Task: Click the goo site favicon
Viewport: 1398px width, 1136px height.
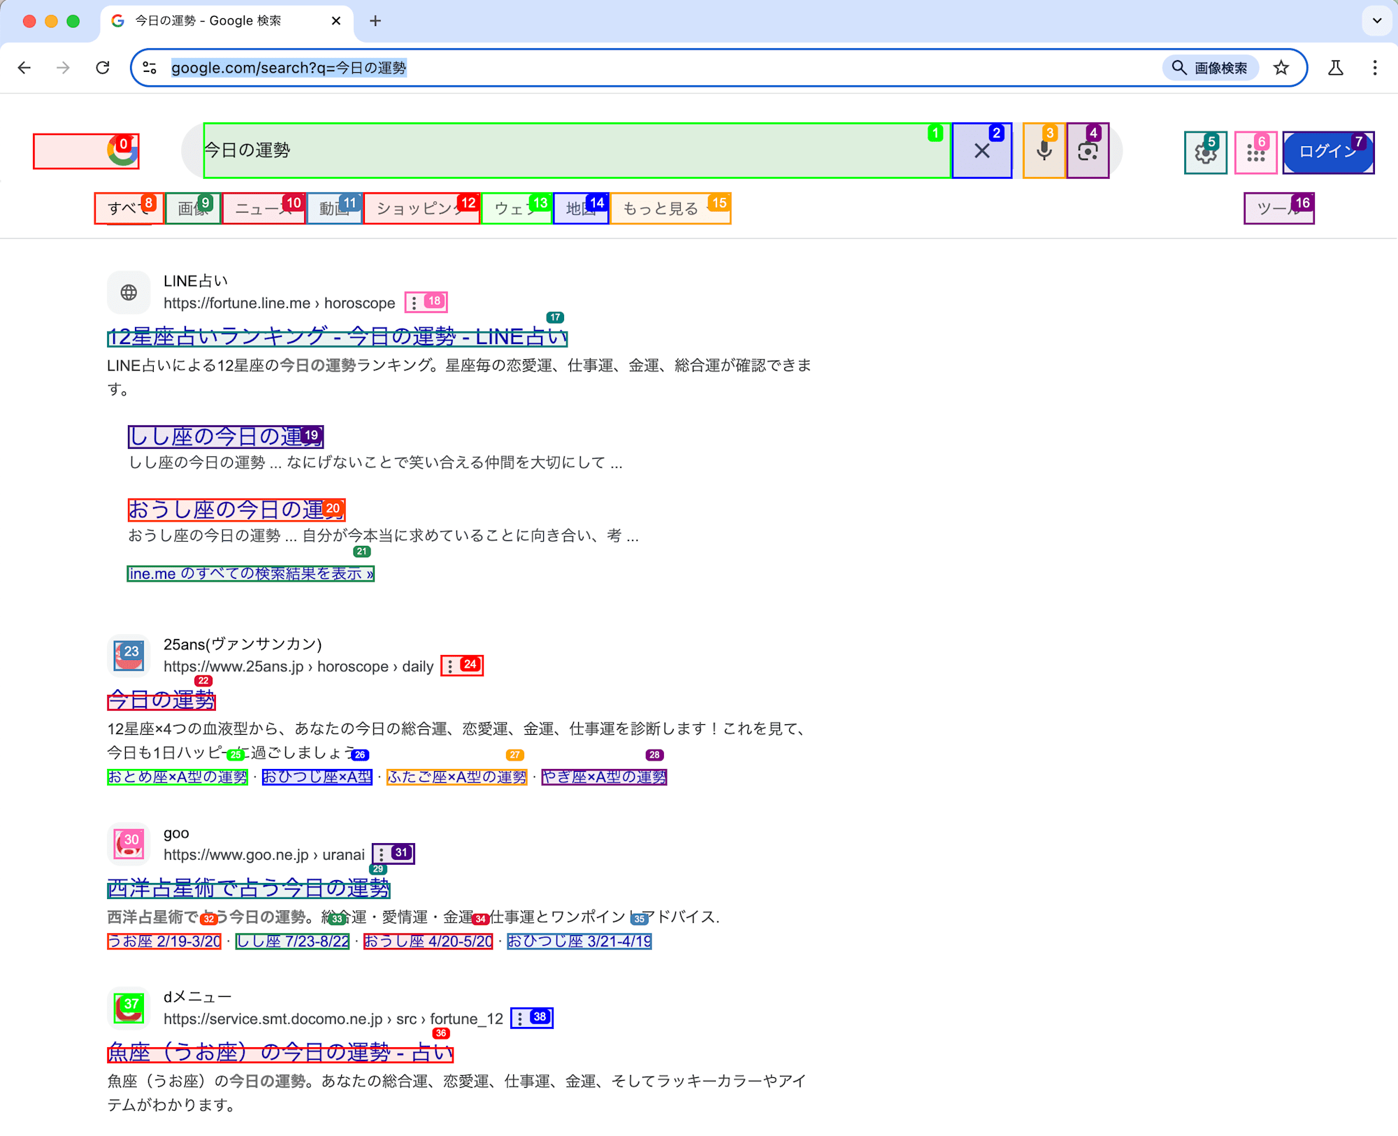Action: 129,844
